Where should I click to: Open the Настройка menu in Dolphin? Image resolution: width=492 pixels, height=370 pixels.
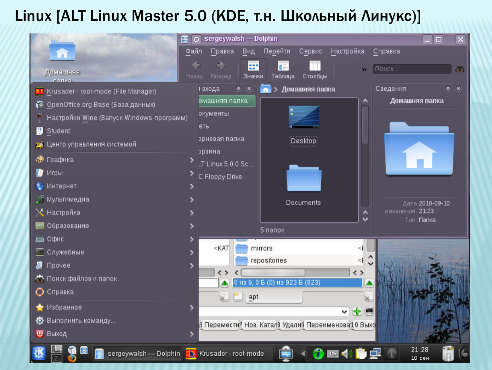point(347,51)
